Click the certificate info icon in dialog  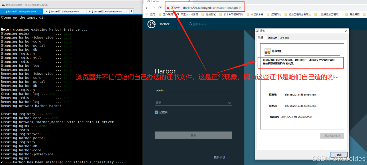point(268,51)
